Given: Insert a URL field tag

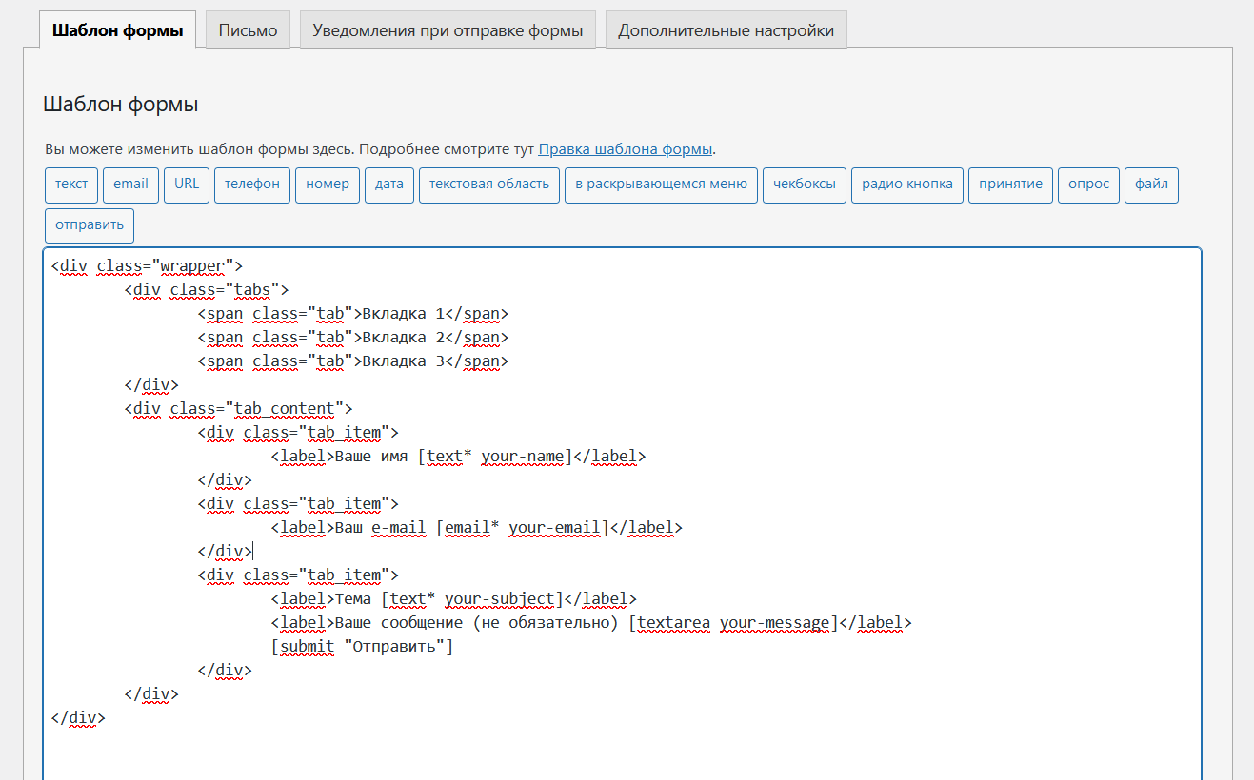Looking at the screenshot, I should [187, 185].
